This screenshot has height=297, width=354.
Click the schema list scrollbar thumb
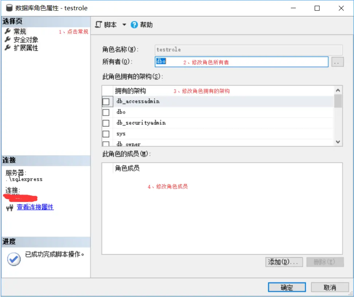point(338,101)
